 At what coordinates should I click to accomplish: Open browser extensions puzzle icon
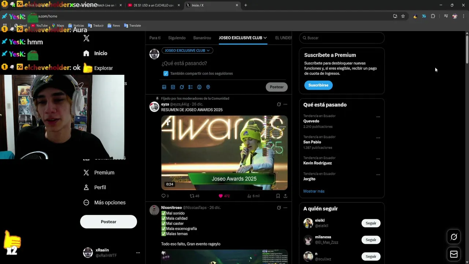[433, 16]
